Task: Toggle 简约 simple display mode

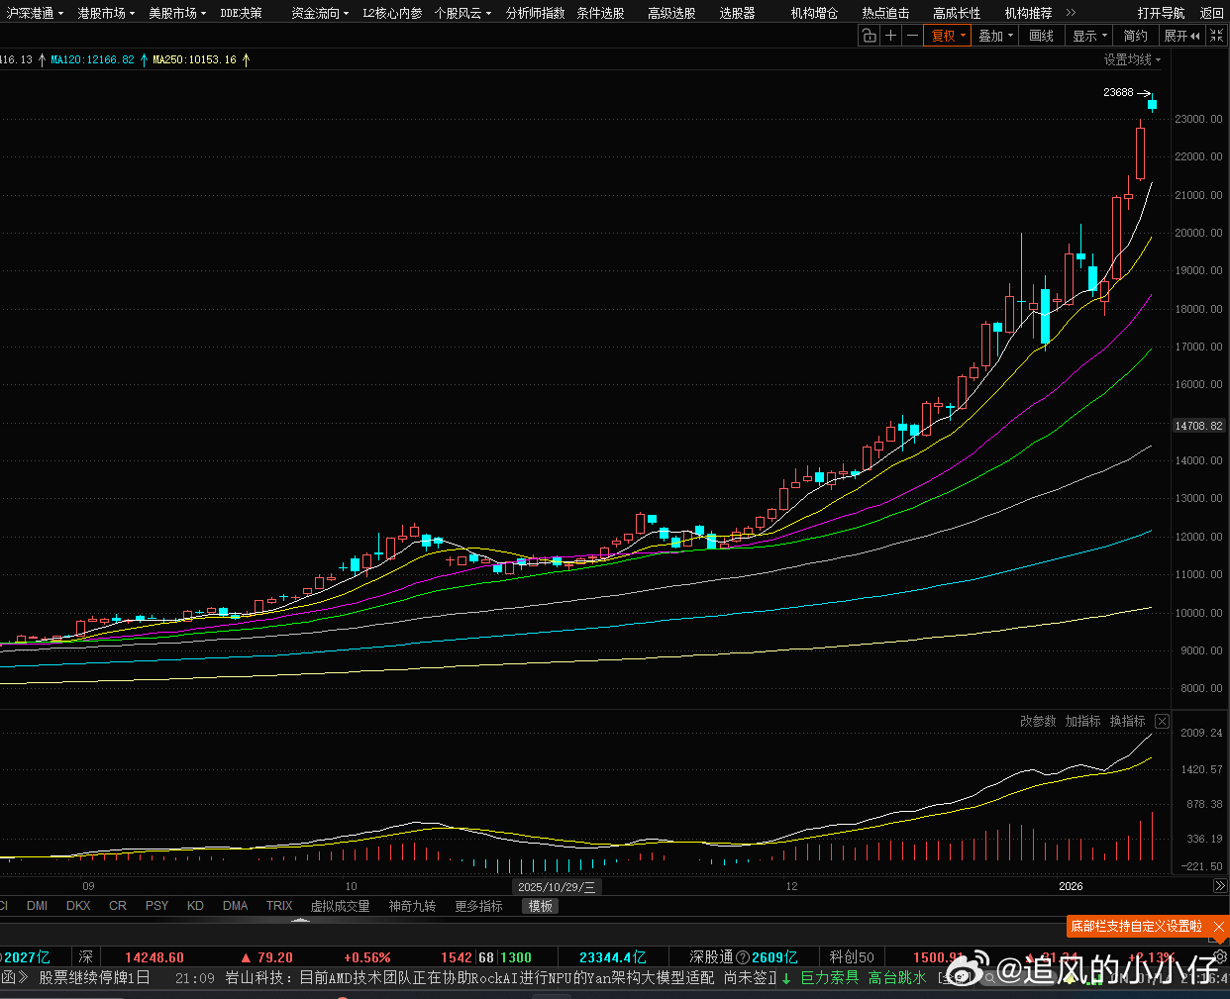Action: [x=1135, y=36]
